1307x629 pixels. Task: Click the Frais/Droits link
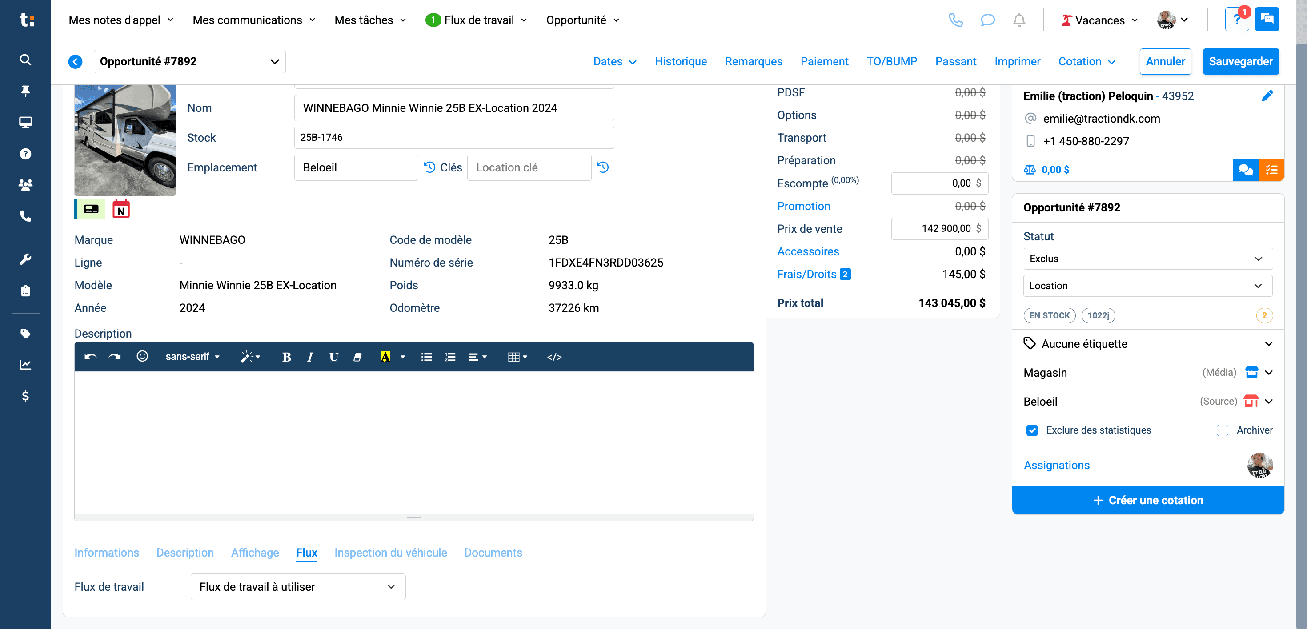pos(806,274)
